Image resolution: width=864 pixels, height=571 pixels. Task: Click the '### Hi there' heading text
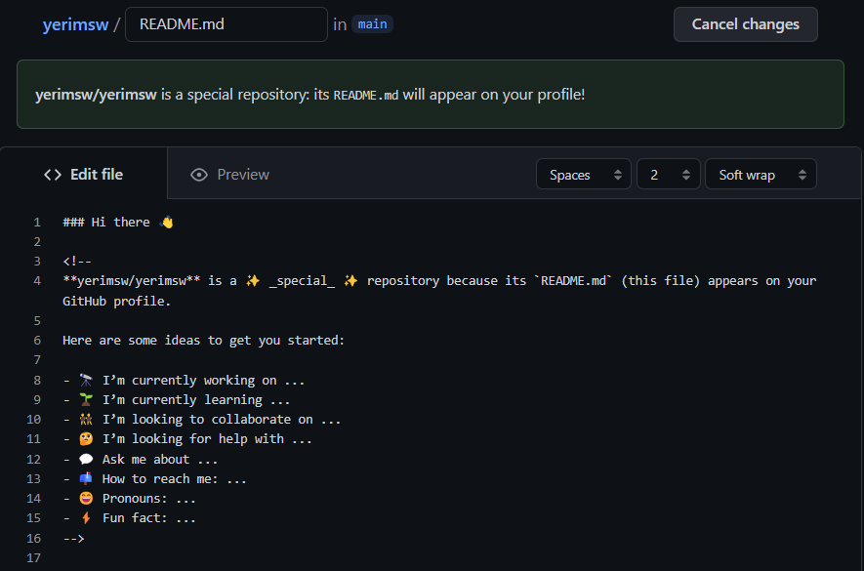[106, 223]
